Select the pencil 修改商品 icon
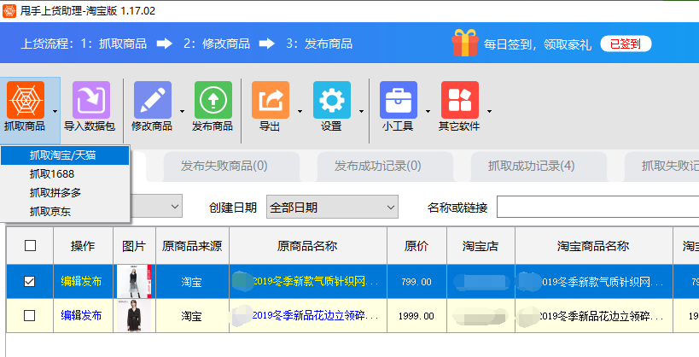699x357 pixels. point(153,100)
